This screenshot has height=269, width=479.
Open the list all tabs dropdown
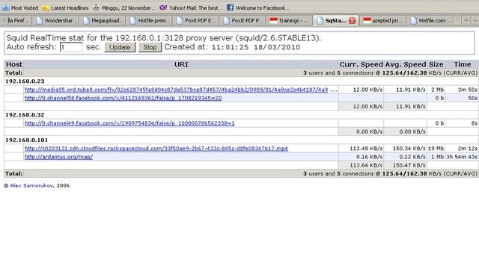[x=475, y=21]
